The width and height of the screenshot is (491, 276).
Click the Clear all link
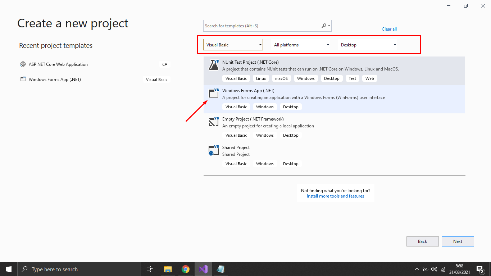point(389,29)
